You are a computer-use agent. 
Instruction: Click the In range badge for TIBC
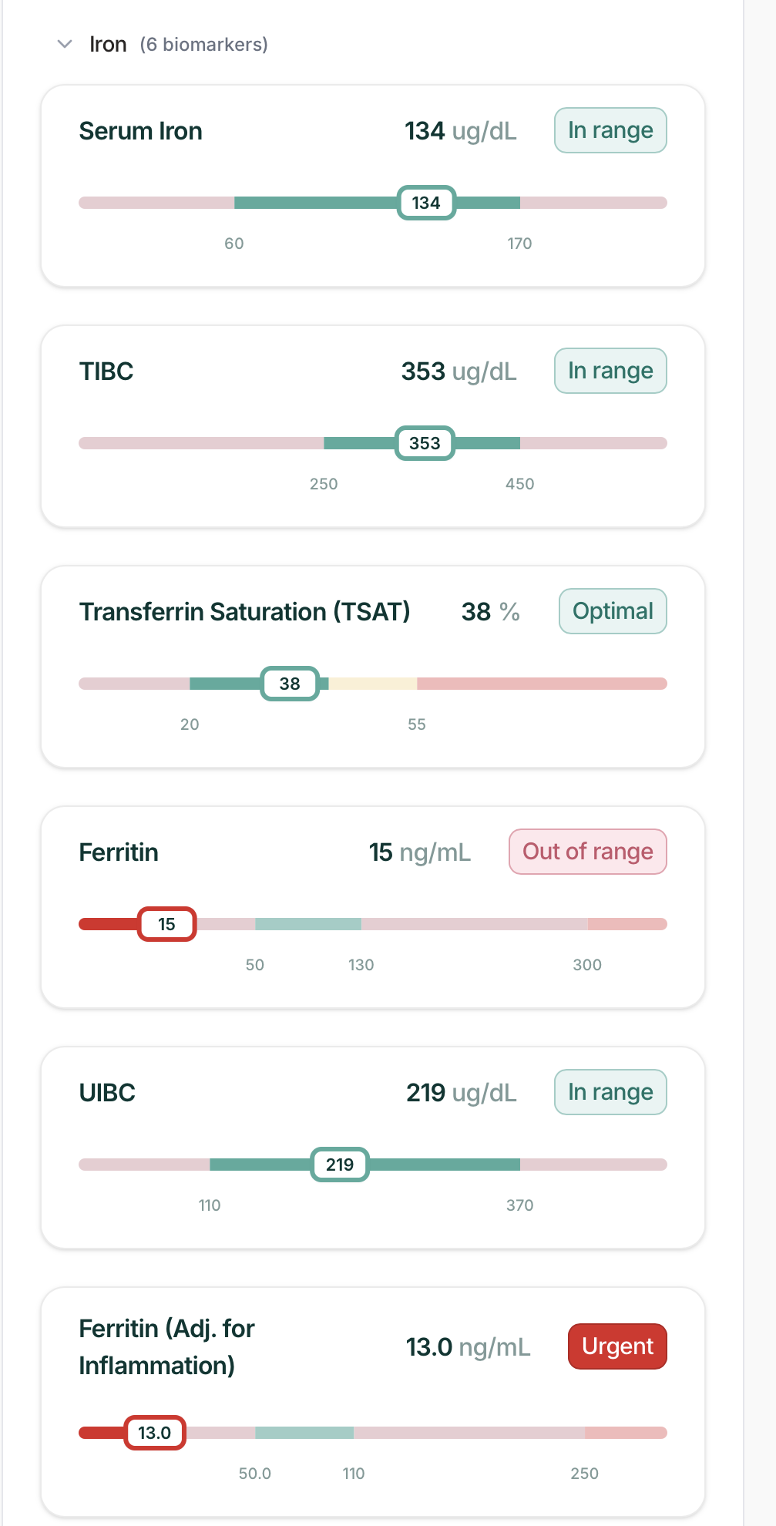[x=610, y=371]
